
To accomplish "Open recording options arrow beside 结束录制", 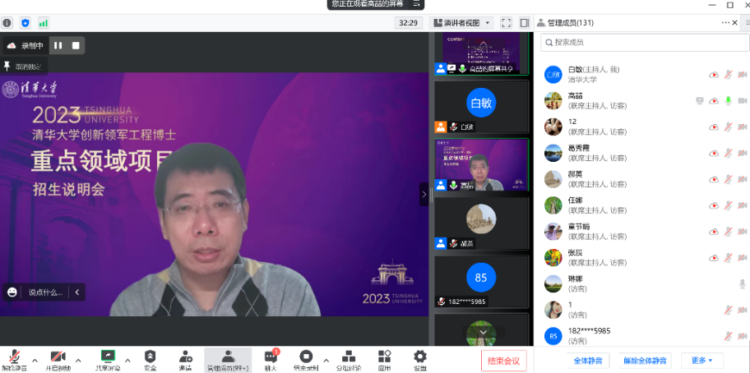I will (326, 360).
